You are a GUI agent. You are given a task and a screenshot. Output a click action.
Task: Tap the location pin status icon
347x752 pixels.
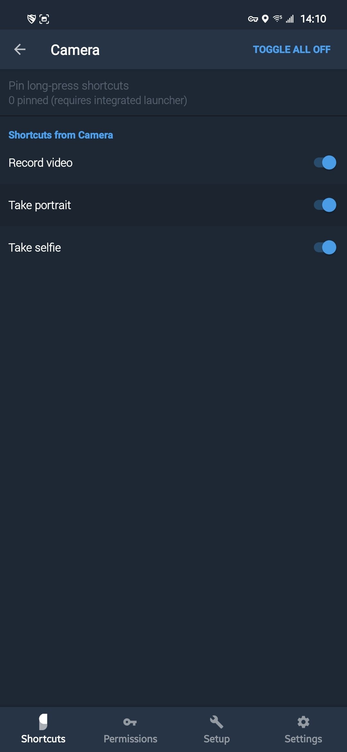pos(265,19)
